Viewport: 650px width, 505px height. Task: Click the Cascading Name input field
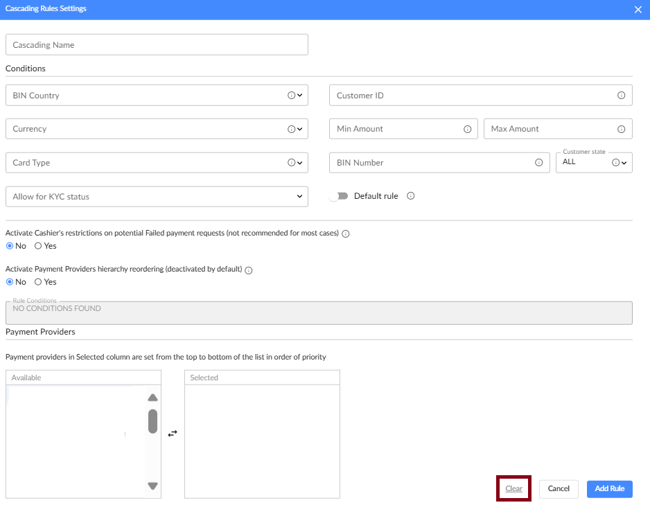pyautogui.click(x=157, y=45)
